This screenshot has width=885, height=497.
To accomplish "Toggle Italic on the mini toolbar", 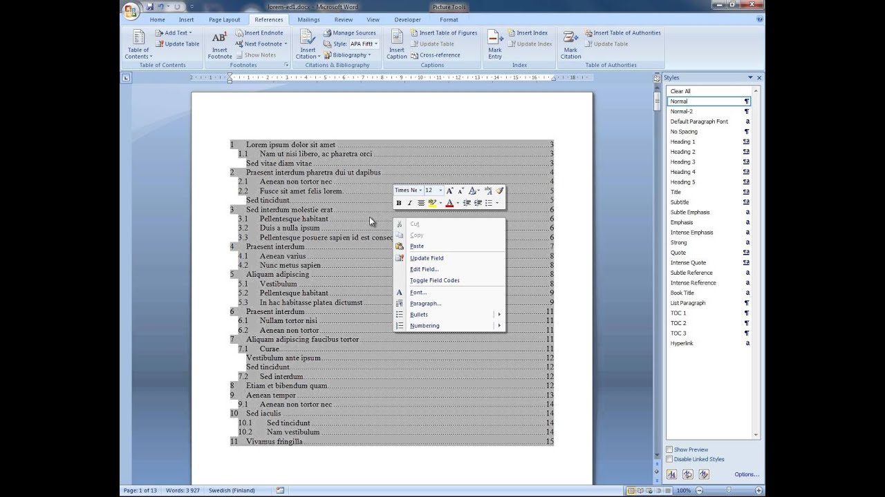I will click(x=409, y=203).
